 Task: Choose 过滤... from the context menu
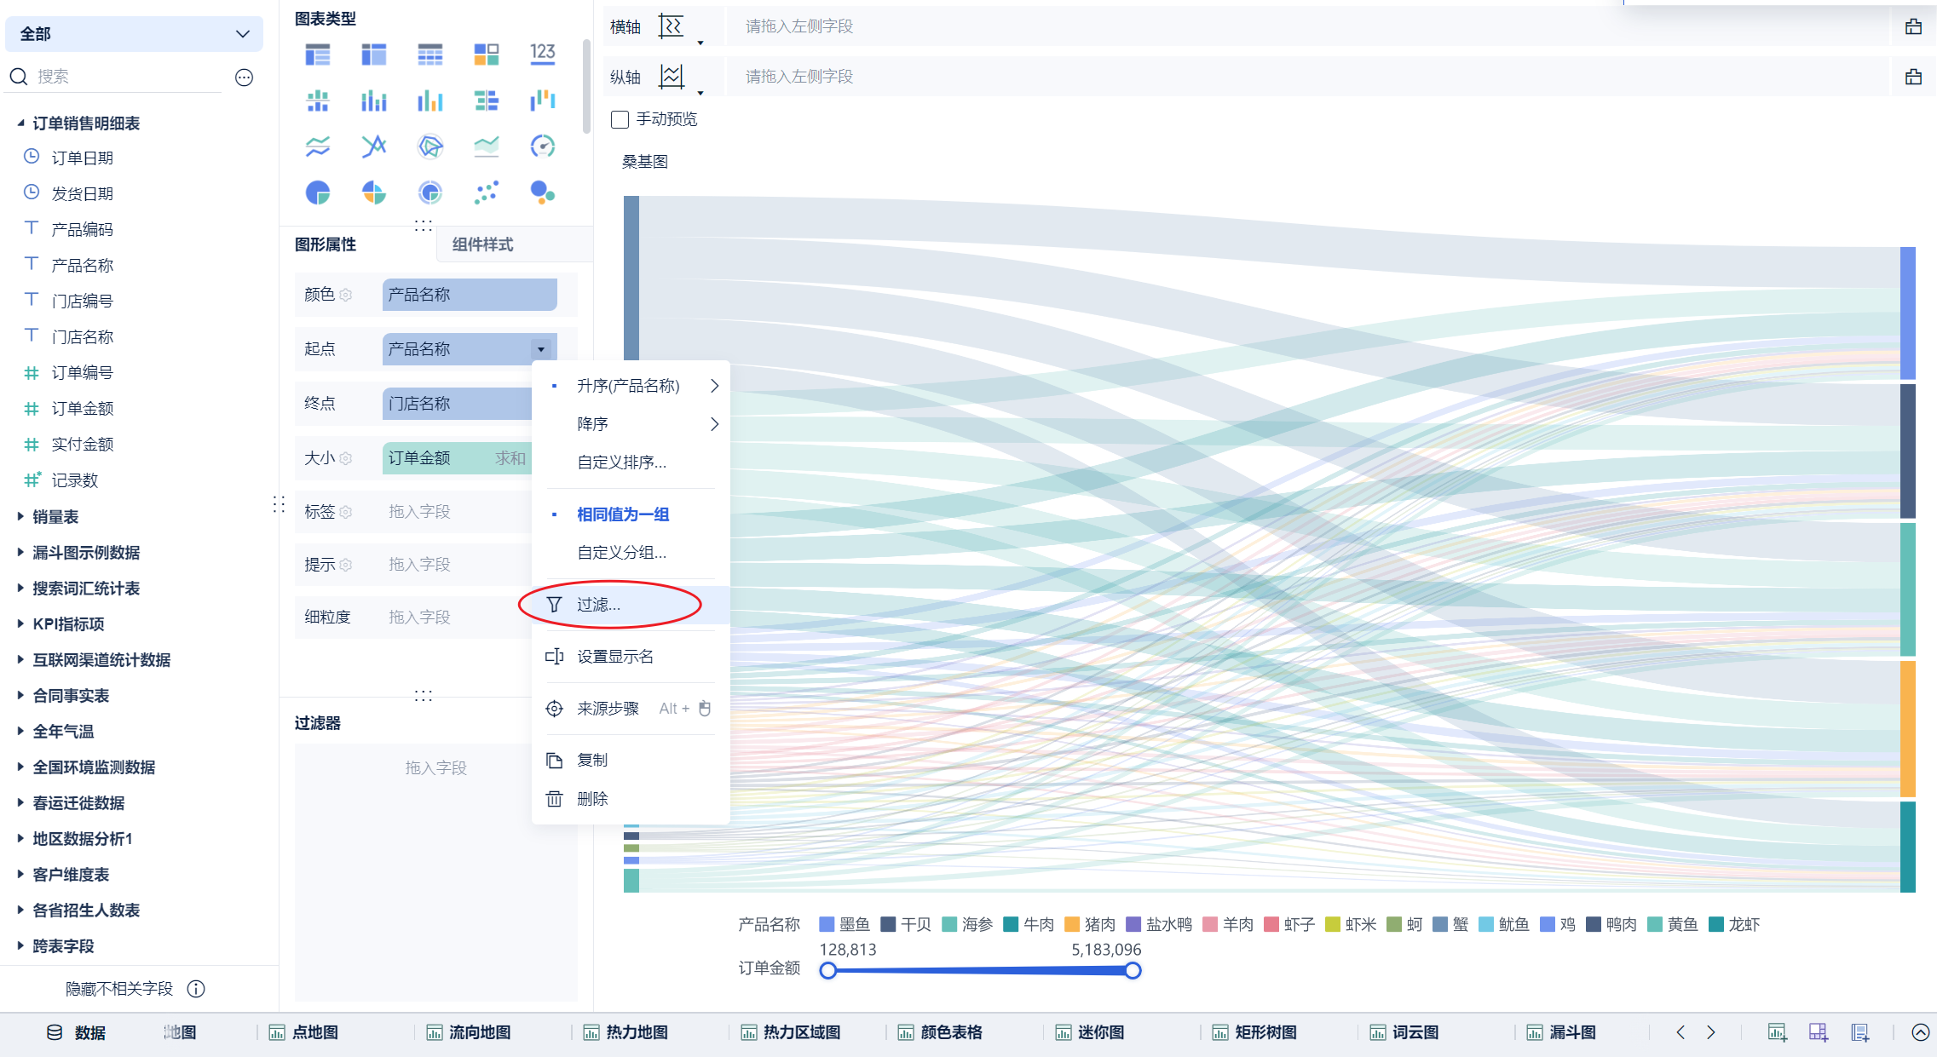[598, 605]
